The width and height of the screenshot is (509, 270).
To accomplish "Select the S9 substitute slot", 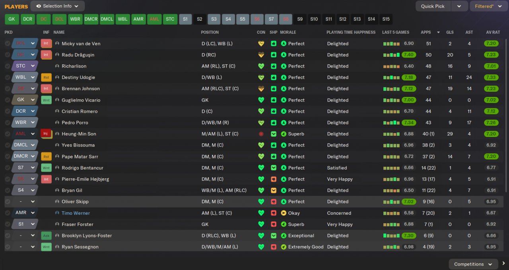I will (x=300, y=19).
